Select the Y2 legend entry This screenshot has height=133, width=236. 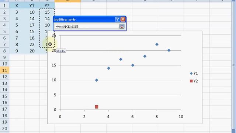click(194, 81)
